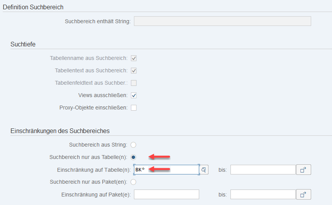
Task: Click the Suchtiefe section heading
Action: 23,44
